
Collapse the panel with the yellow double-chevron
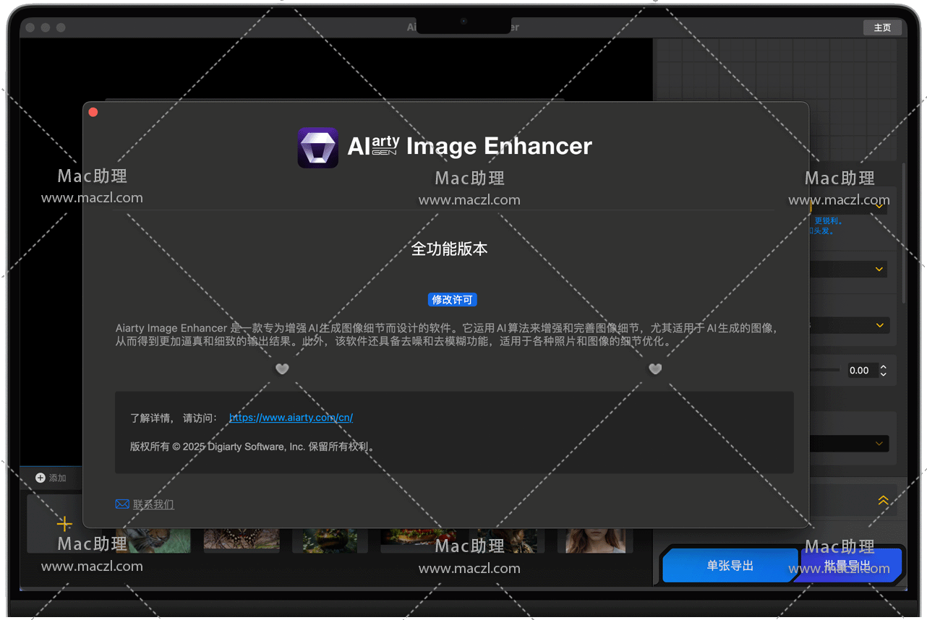coord(883,501)
